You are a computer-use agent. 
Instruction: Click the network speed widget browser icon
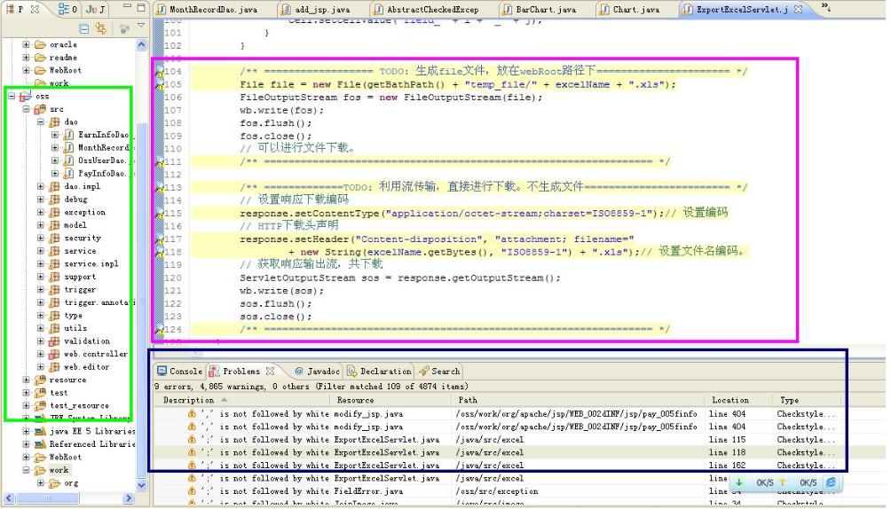[x=830, y=482]
